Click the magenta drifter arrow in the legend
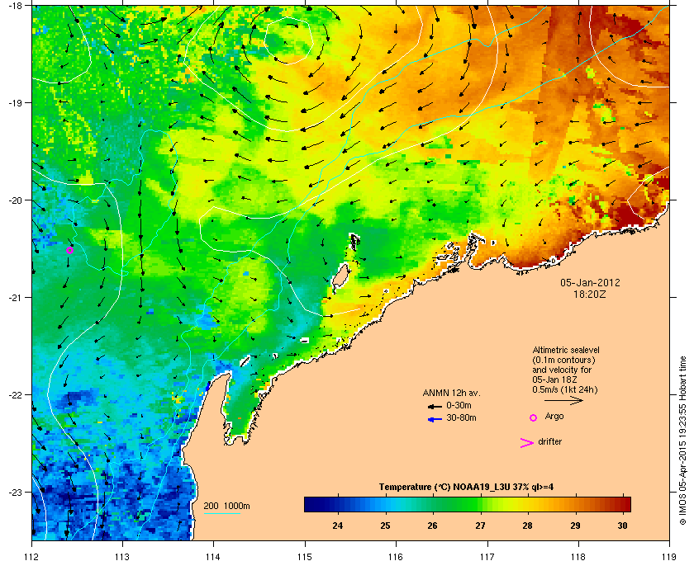This screenshot has width=694, height=561. [527, 443]
